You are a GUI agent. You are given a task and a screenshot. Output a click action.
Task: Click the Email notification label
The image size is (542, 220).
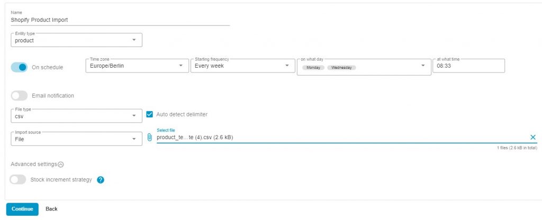click(53, 96)
